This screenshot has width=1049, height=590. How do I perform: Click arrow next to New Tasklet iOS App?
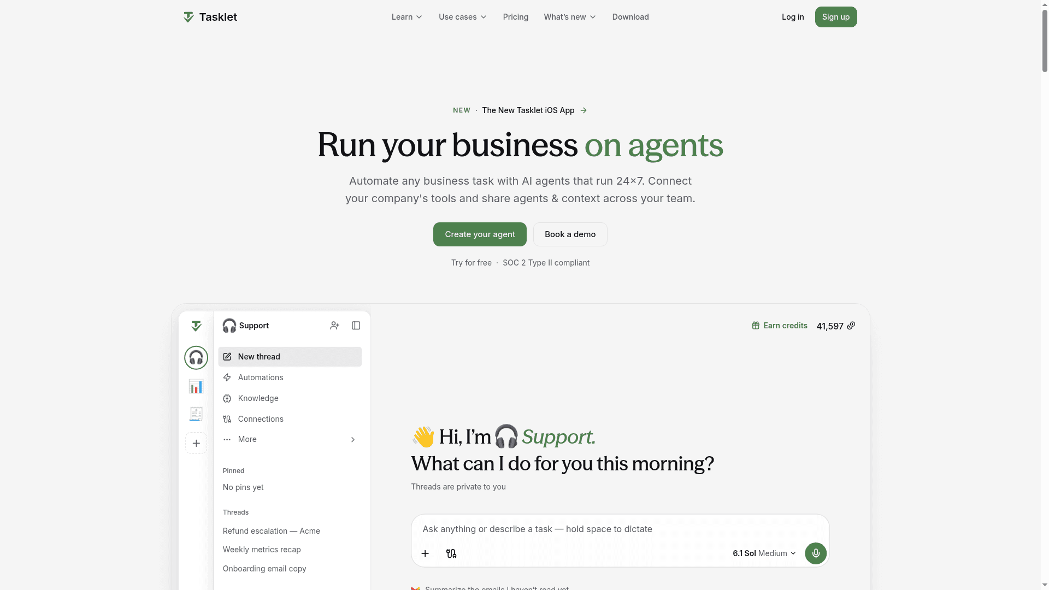(x=584, y=110)
